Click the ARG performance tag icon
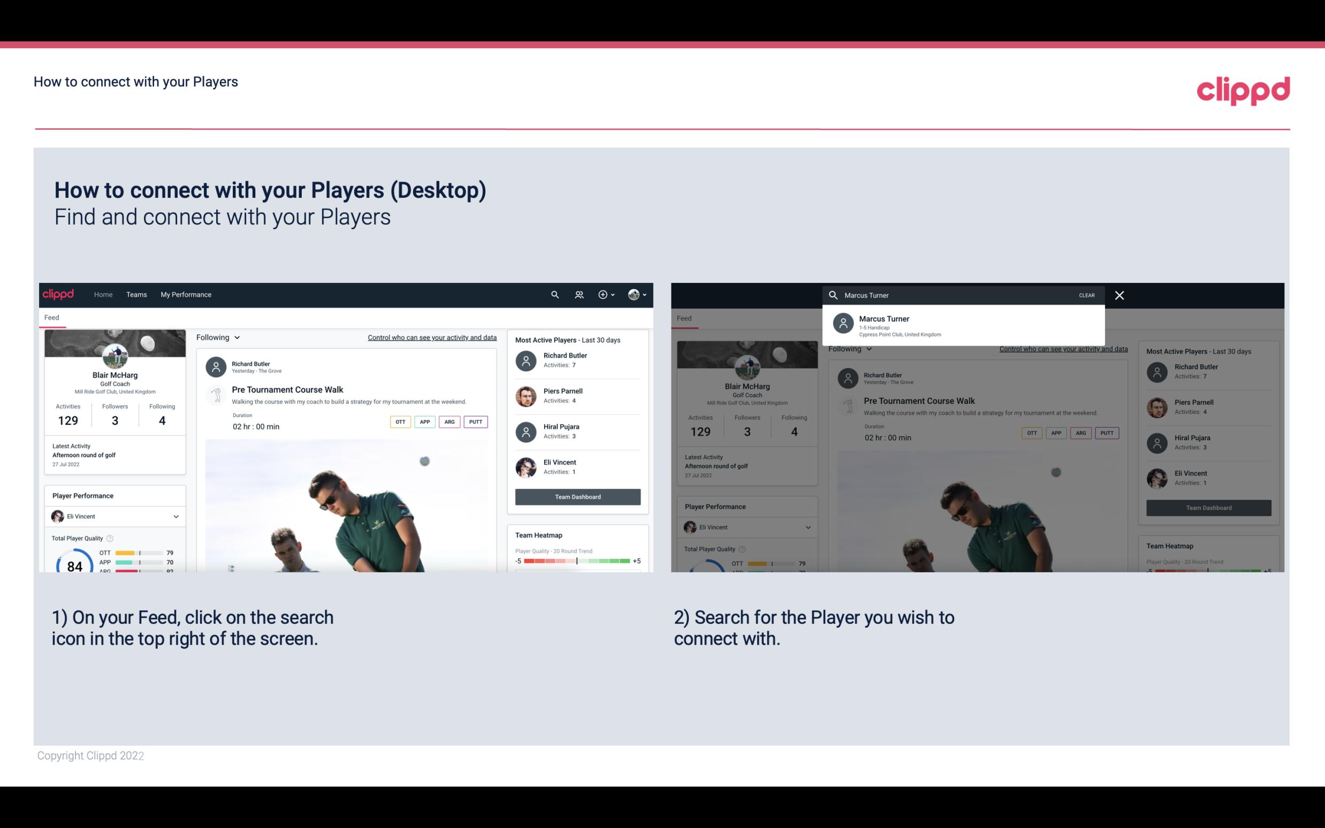1325x828 pixels. [x=448, y=421]
